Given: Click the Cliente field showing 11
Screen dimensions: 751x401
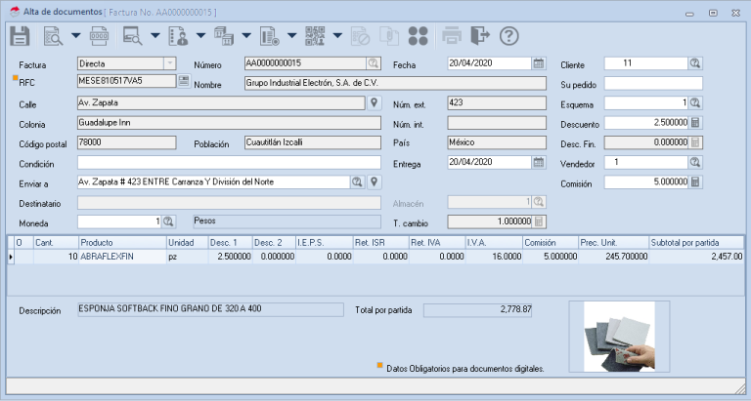Looking at the screenshot, I should (646, 63).
